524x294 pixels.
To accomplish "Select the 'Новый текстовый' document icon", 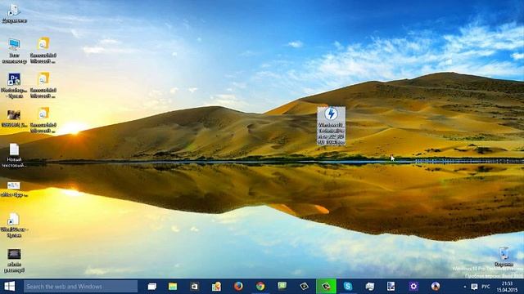I will 14,155.
